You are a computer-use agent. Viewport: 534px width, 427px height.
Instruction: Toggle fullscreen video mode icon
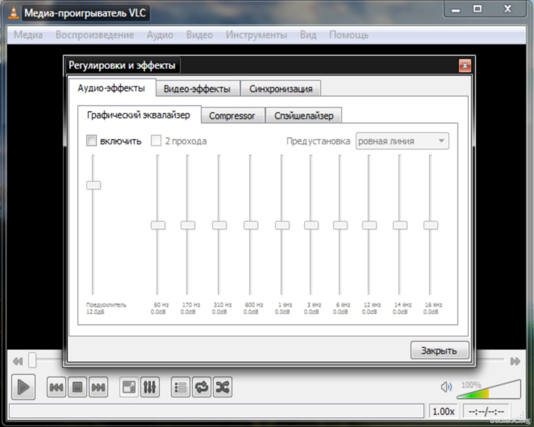pyautogui.click(x=128, y=387)
